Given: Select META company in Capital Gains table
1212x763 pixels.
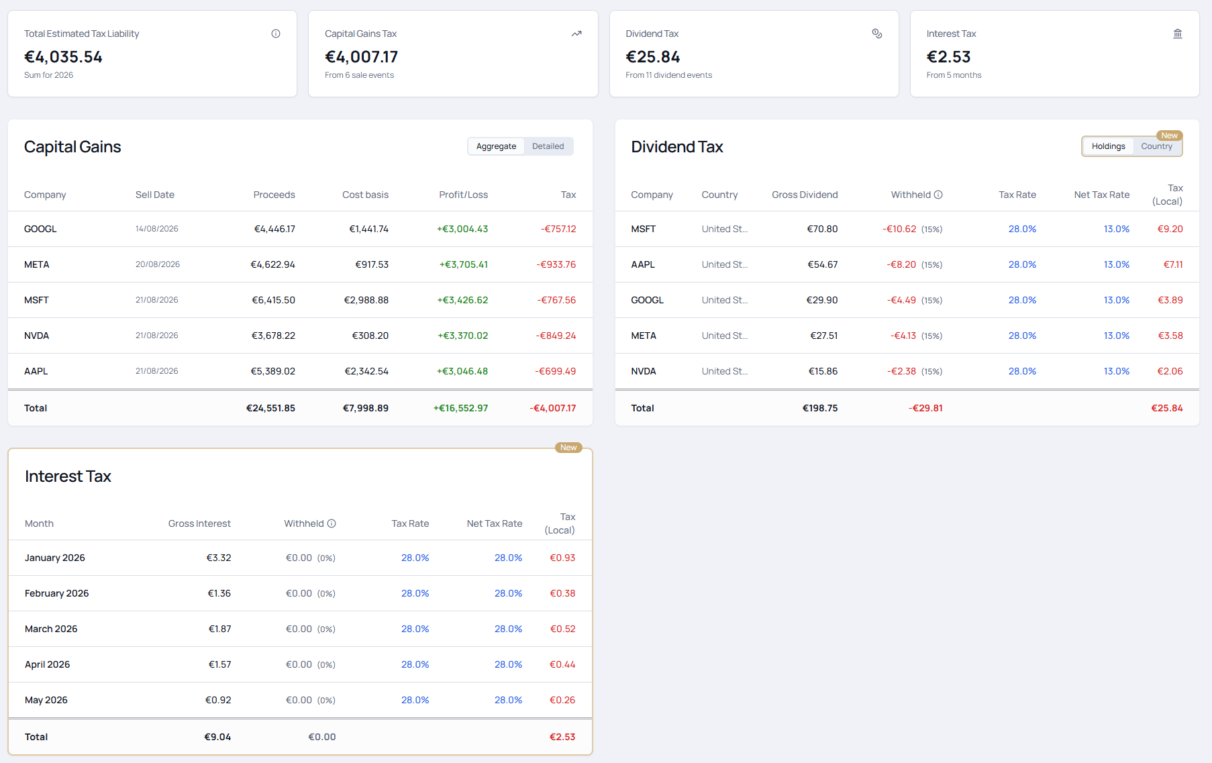Looking at the screenshot, I should [x=37, y=264].
